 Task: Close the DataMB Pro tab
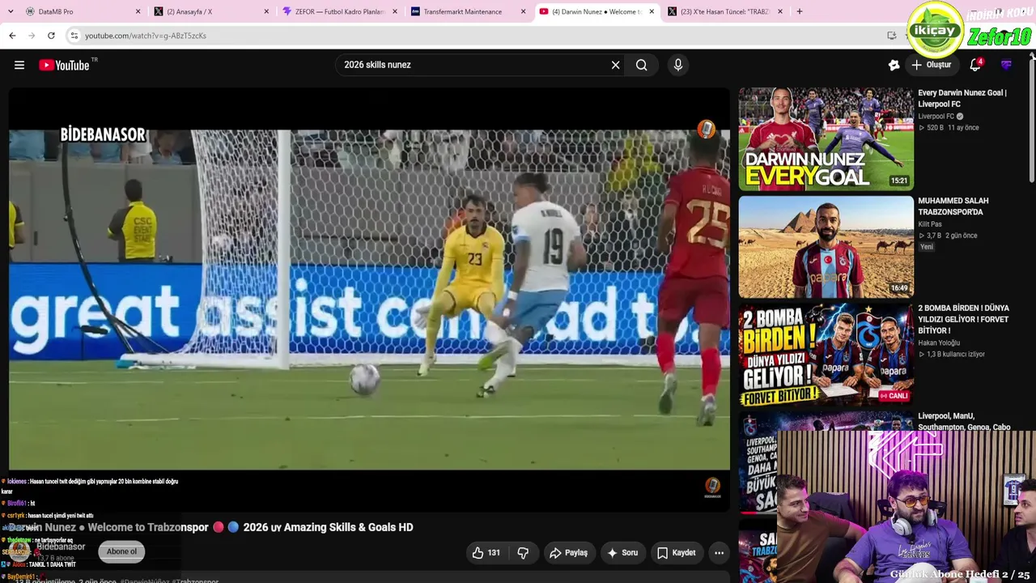[x=138, y=11]
